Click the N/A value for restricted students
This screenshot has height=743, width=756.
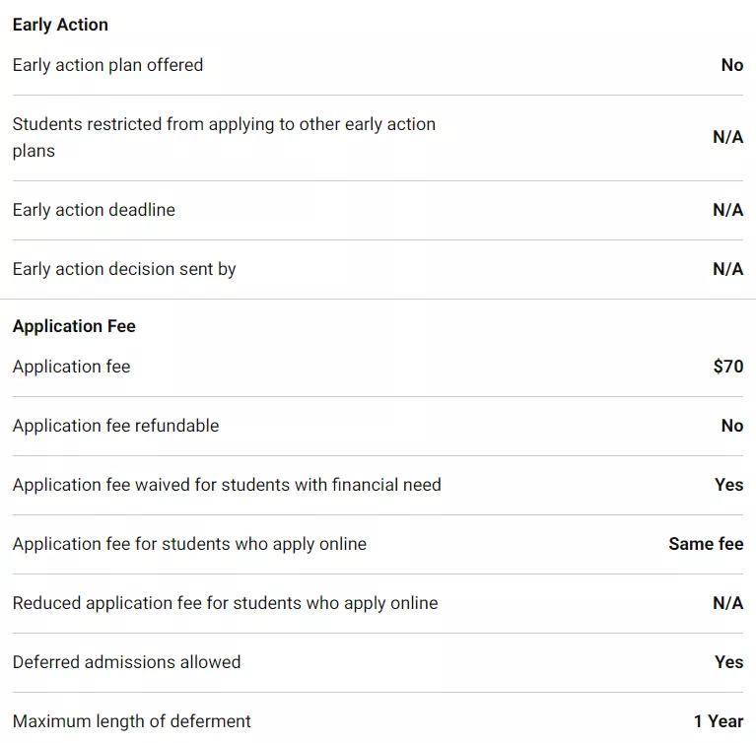[728, 137]
